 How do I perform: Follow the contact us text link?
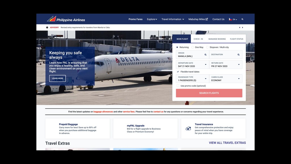[158, 112]
